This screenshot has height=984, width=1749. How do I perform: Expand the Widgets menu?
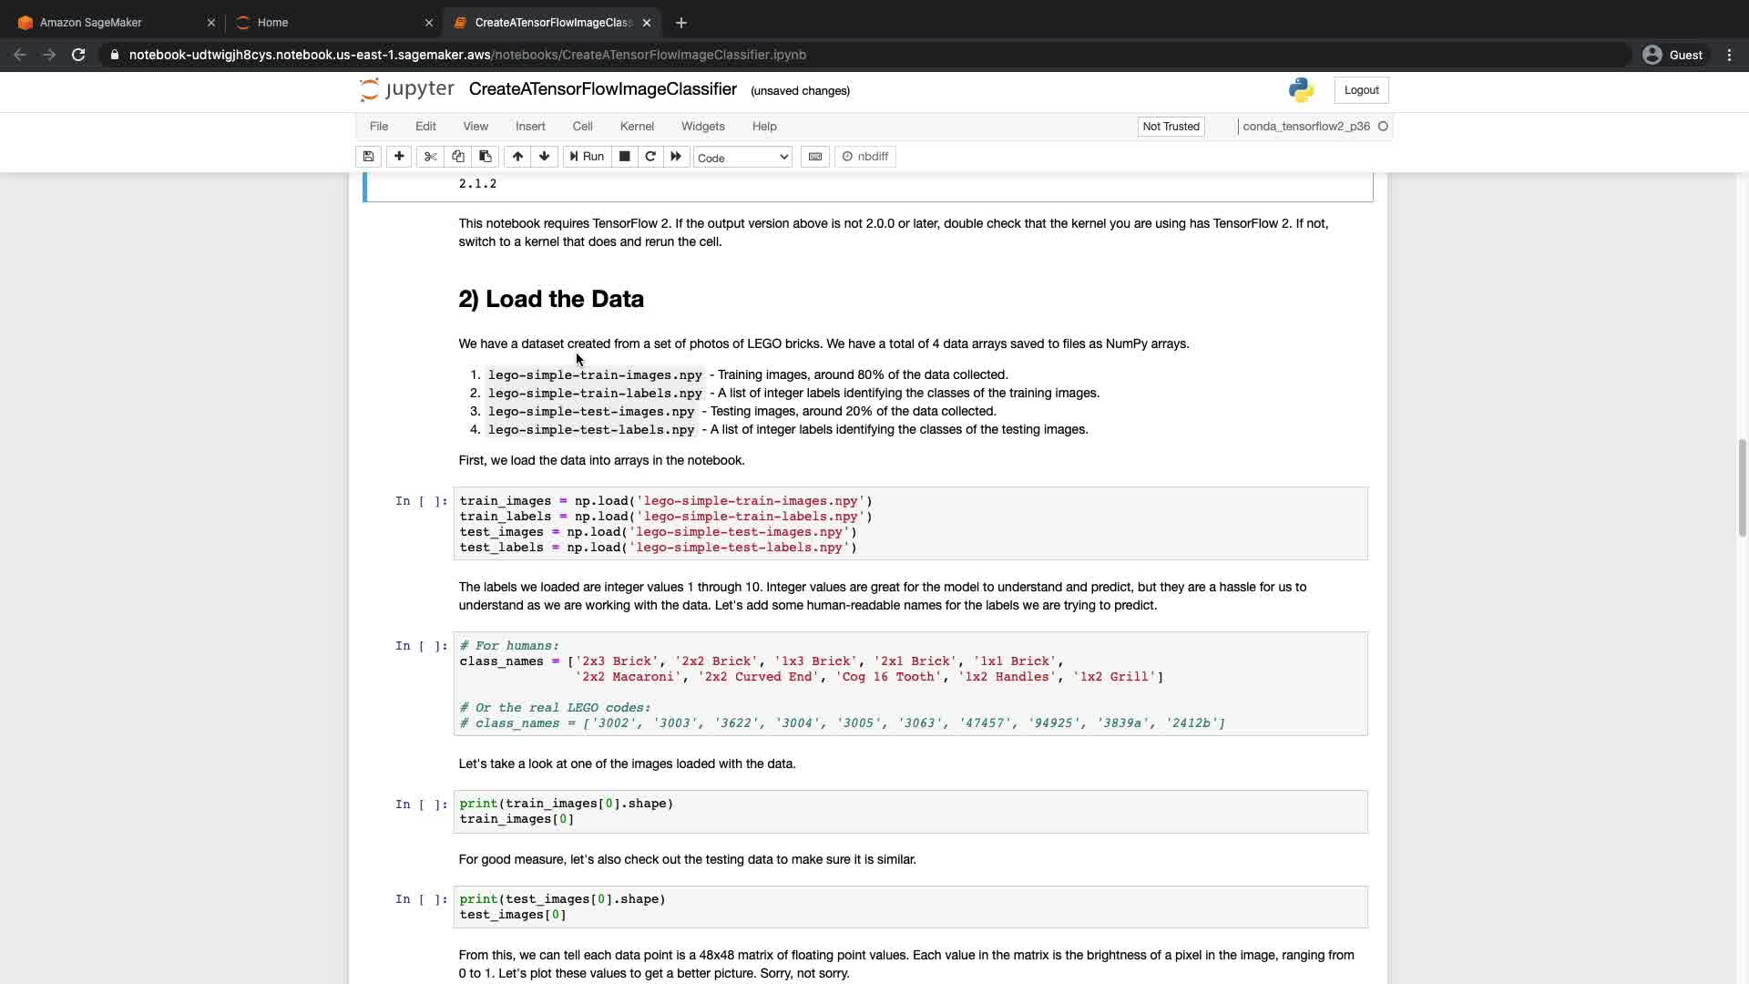coord(702,127)
